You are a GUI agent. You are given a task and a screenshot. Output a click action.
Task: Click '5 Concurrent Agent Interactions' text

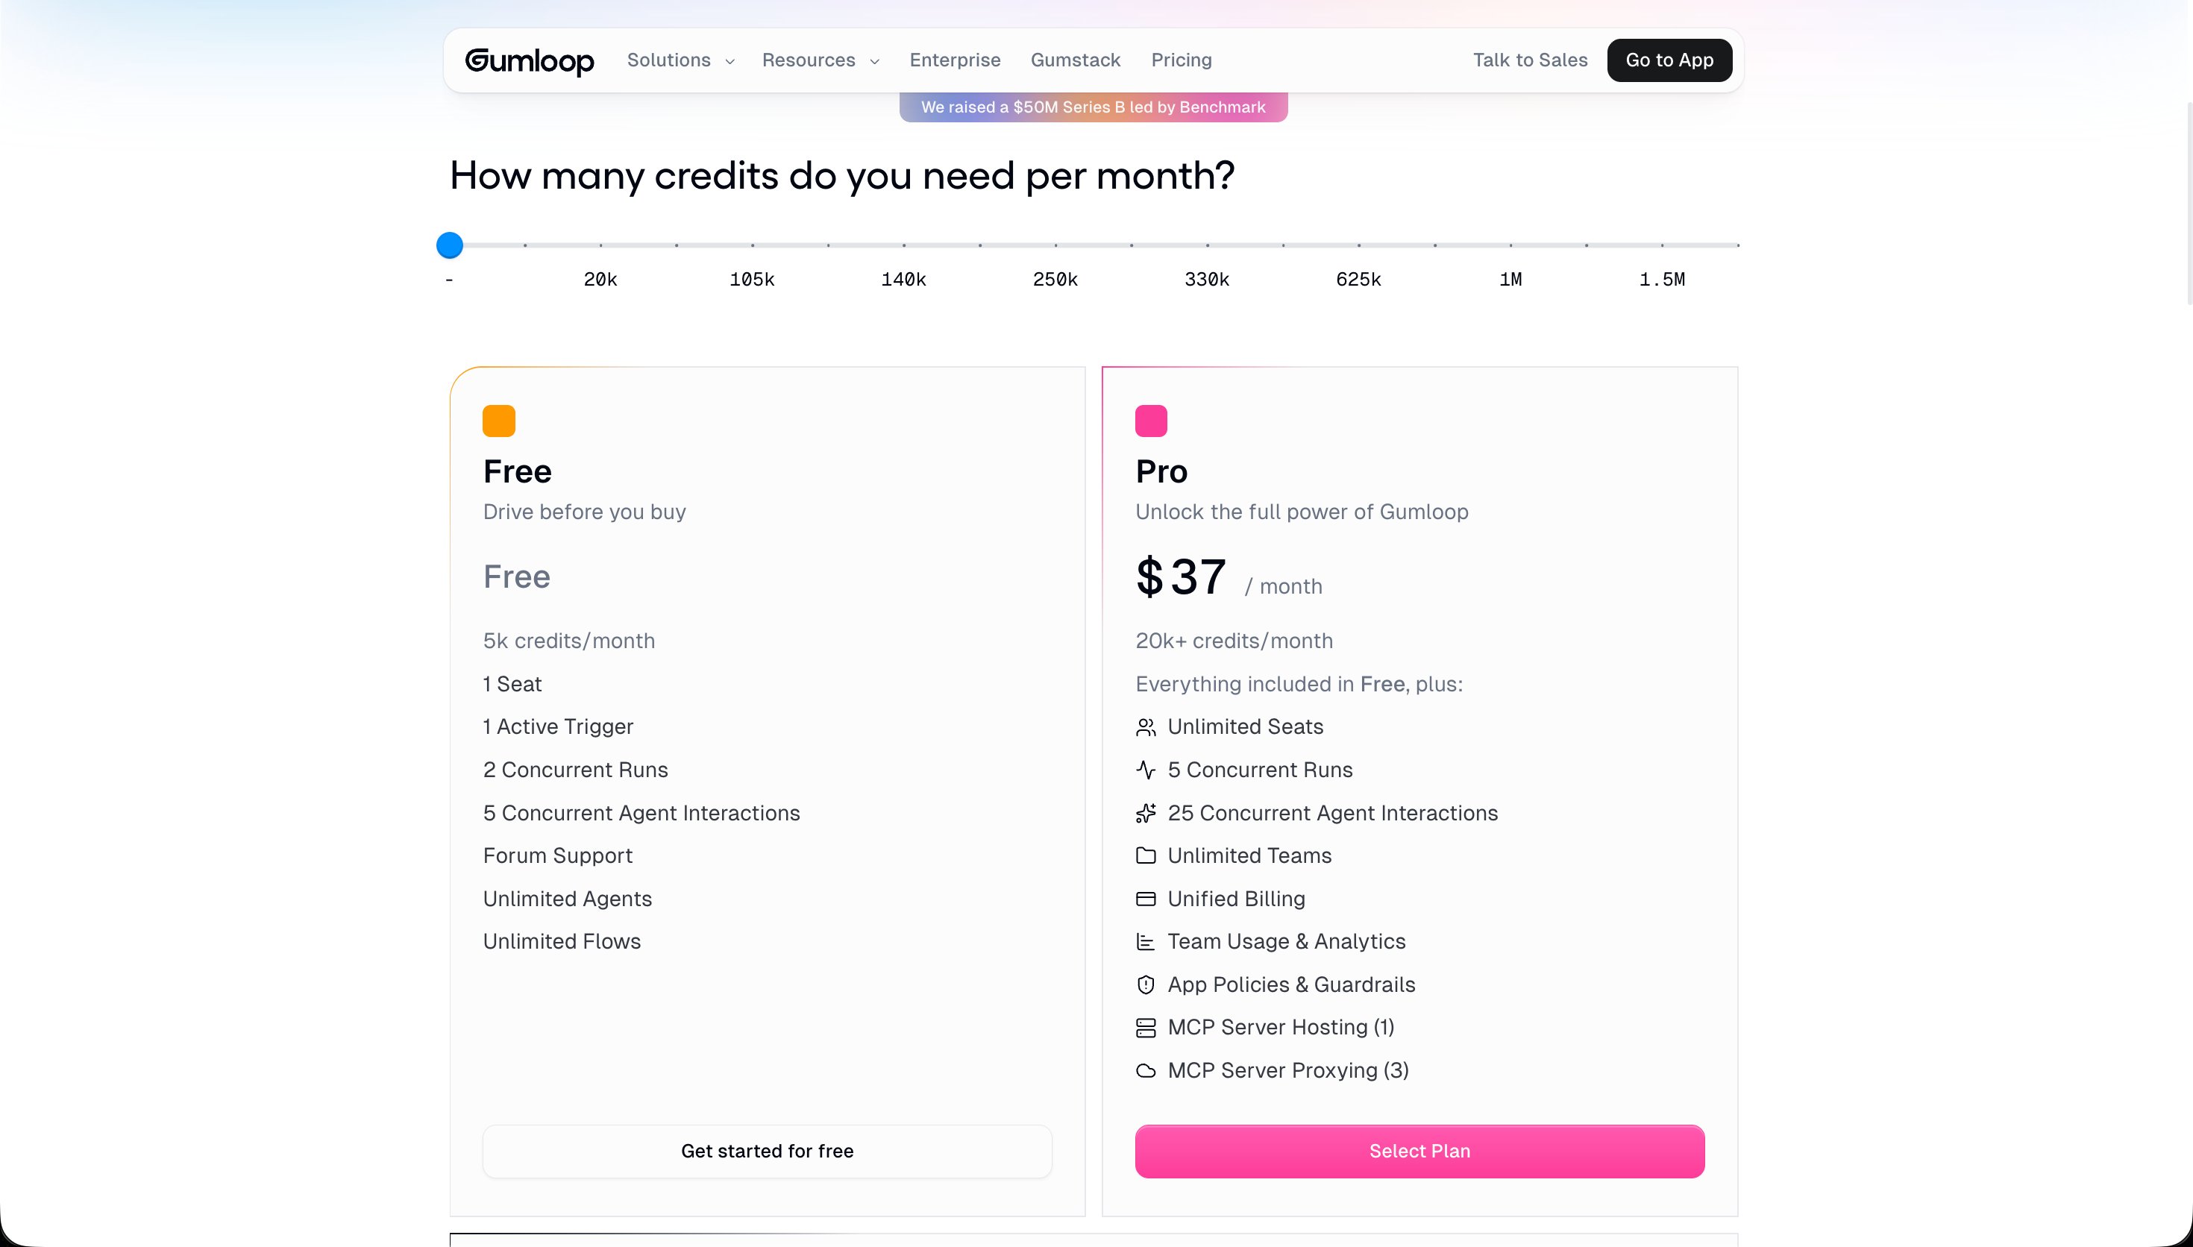point(641,813)
